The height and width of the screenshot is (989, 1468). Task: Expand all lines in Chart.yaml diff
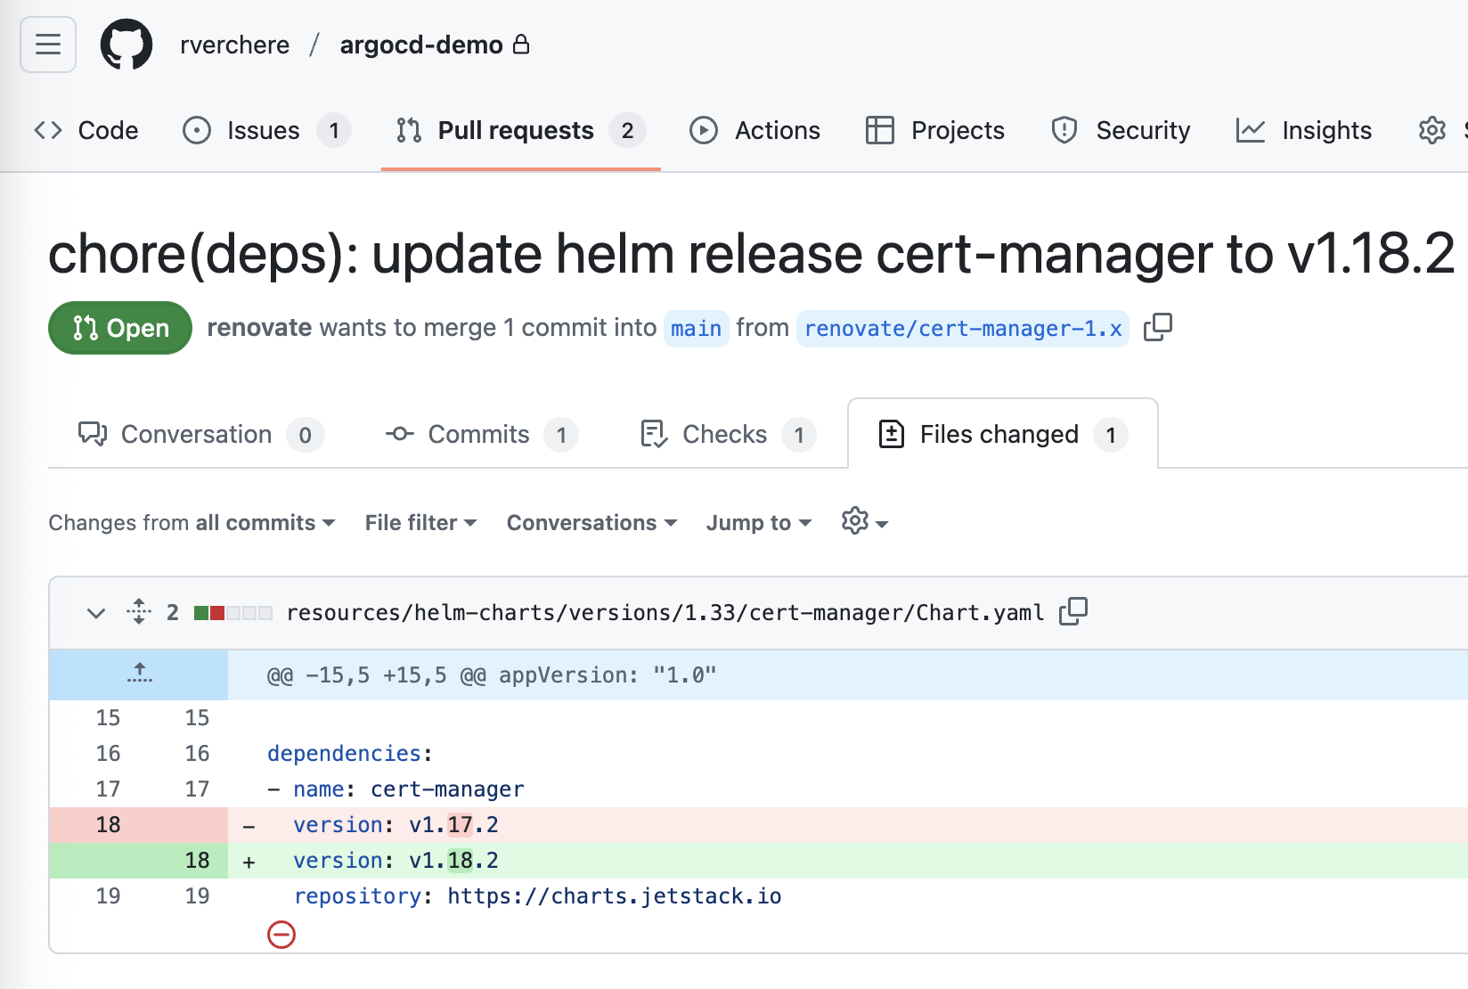pos(139,612)
